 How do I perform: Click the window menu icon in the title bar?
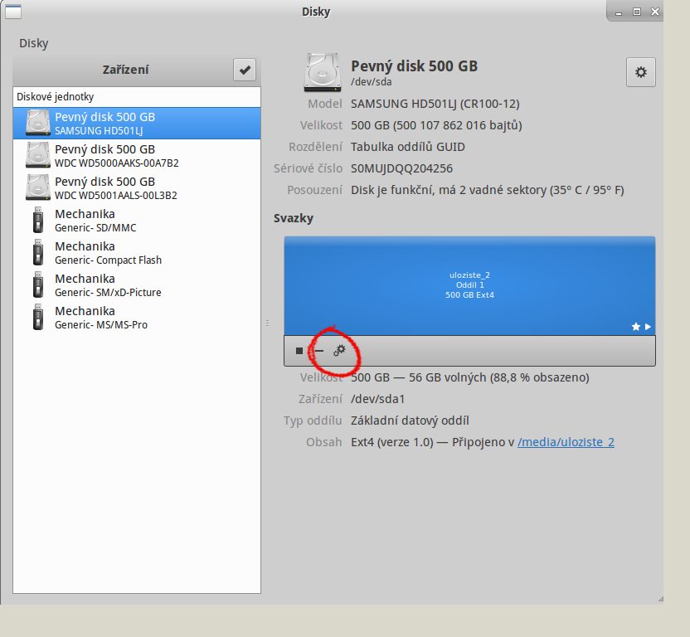click(x=13, y=12)
